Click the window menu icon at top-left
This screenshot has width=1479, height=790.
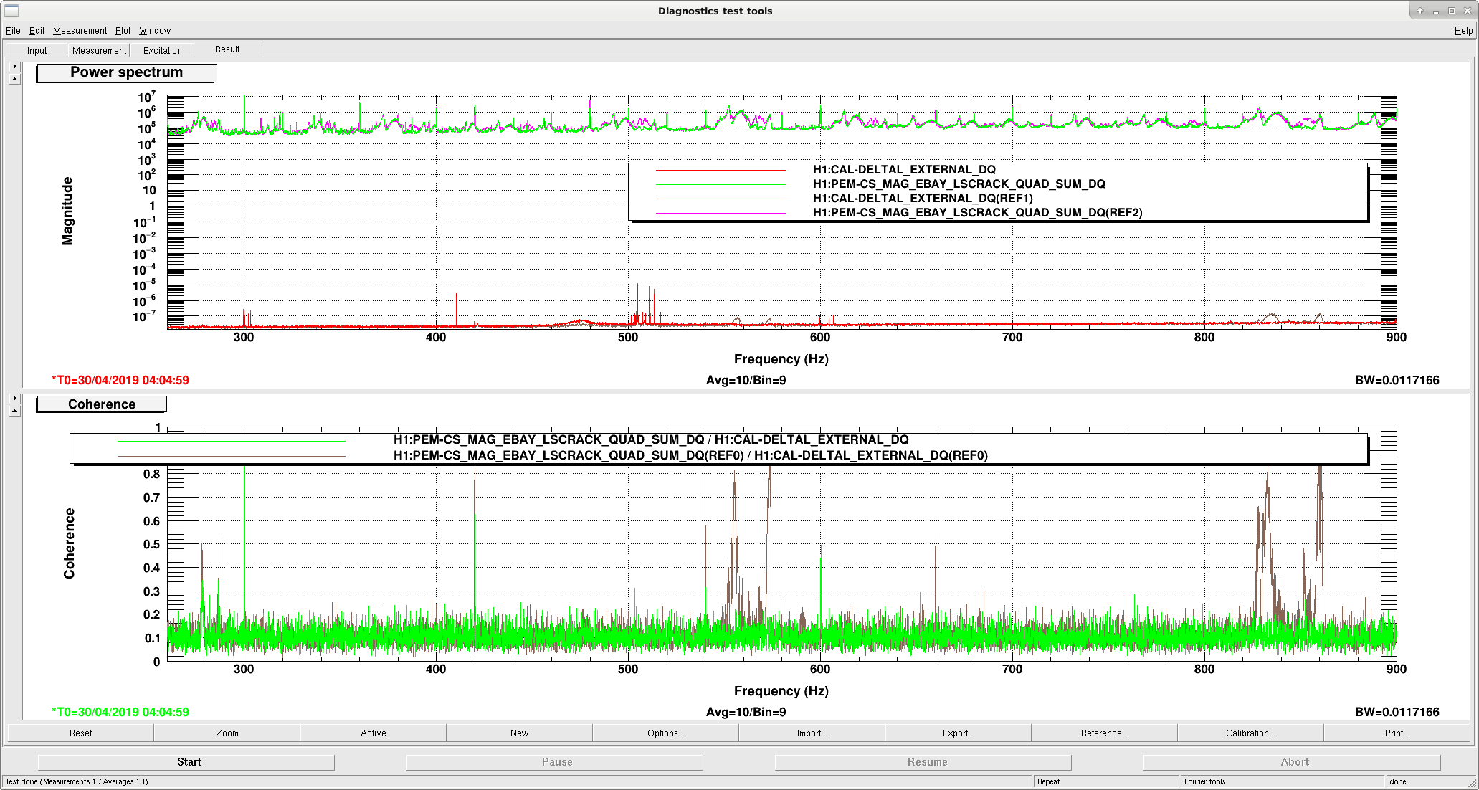pyautogui.click(x=11, y=11)
